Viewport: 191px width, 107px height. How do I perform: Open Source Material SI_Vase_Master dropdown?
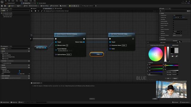coord(63,51)
